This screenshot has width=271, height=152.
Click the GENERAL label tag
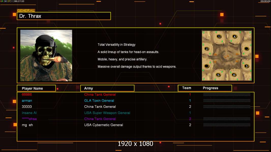click(26, 10)
